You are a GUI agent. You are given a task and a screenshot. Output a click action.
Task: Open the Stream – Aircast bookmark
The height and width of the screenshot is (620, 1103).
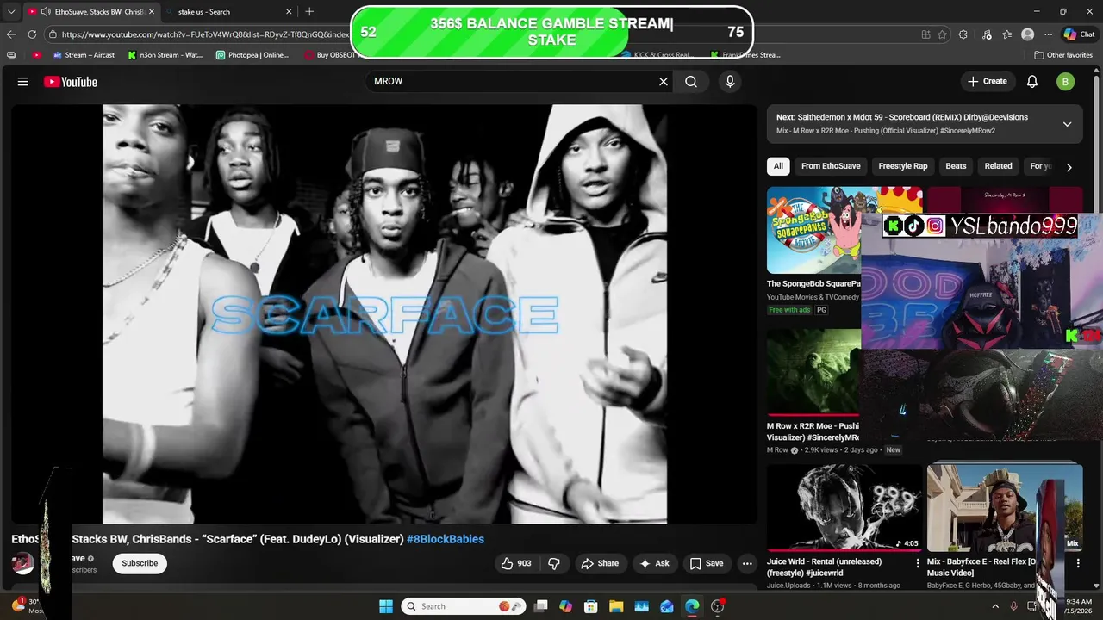tap(84, 55)
